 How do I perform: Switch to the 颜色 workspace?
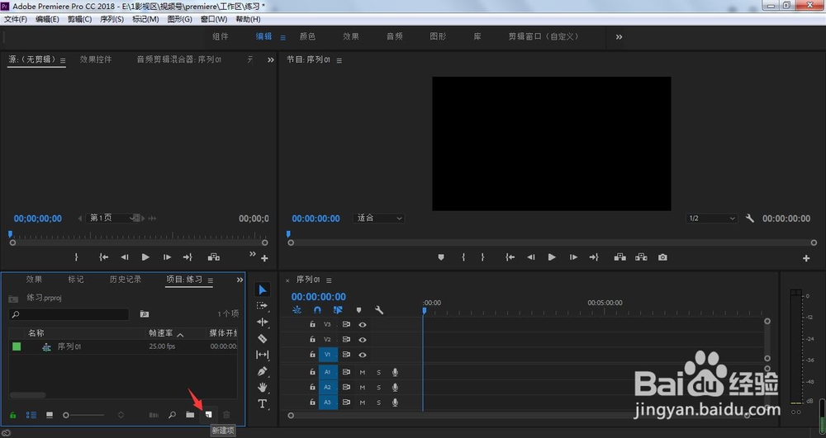coord(307,36)
